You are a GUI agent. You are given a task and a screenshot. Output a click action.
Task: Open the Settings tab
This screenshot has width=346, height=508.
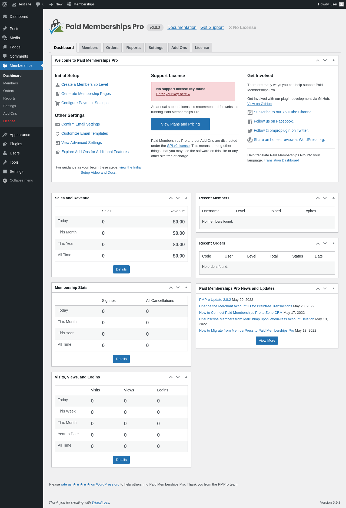click(156, 48)
